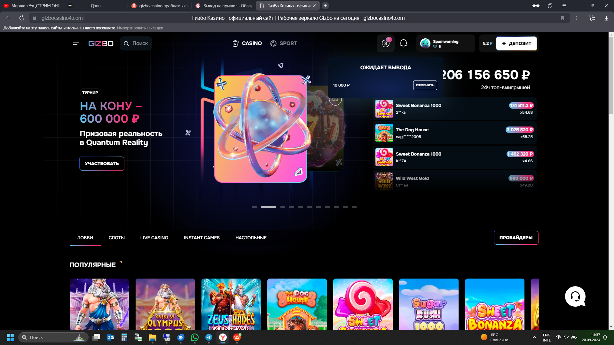The image size is (614, 345).
Task: Open the ENG INTL language switcher
Action: coord(547,337)
